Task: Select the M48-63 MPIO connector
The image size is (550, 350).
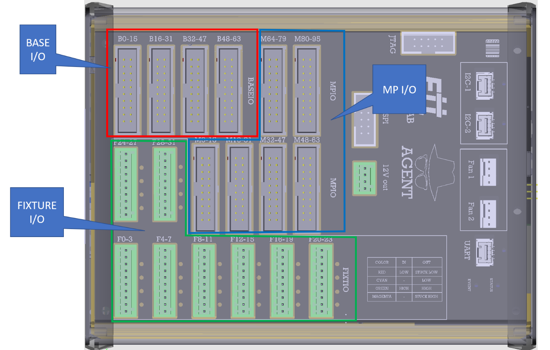Action: (x=307, y=188)
